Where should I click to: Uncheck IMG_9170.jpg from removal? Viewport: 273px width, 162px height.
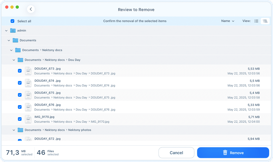pyautogui.click(x=20, y=119)
